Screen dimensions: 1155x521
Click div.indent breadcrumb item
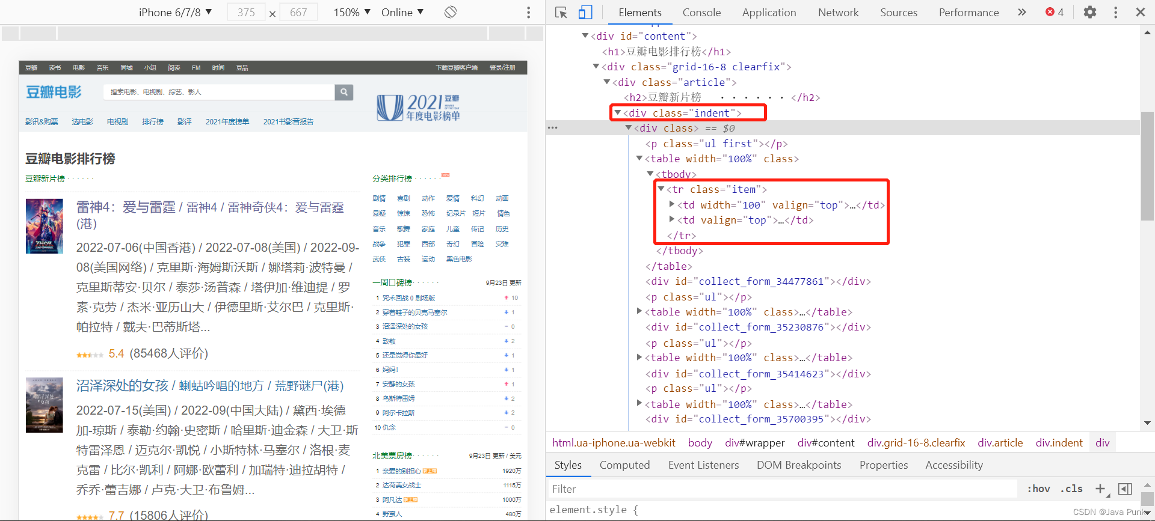[x=1059, y=443]
